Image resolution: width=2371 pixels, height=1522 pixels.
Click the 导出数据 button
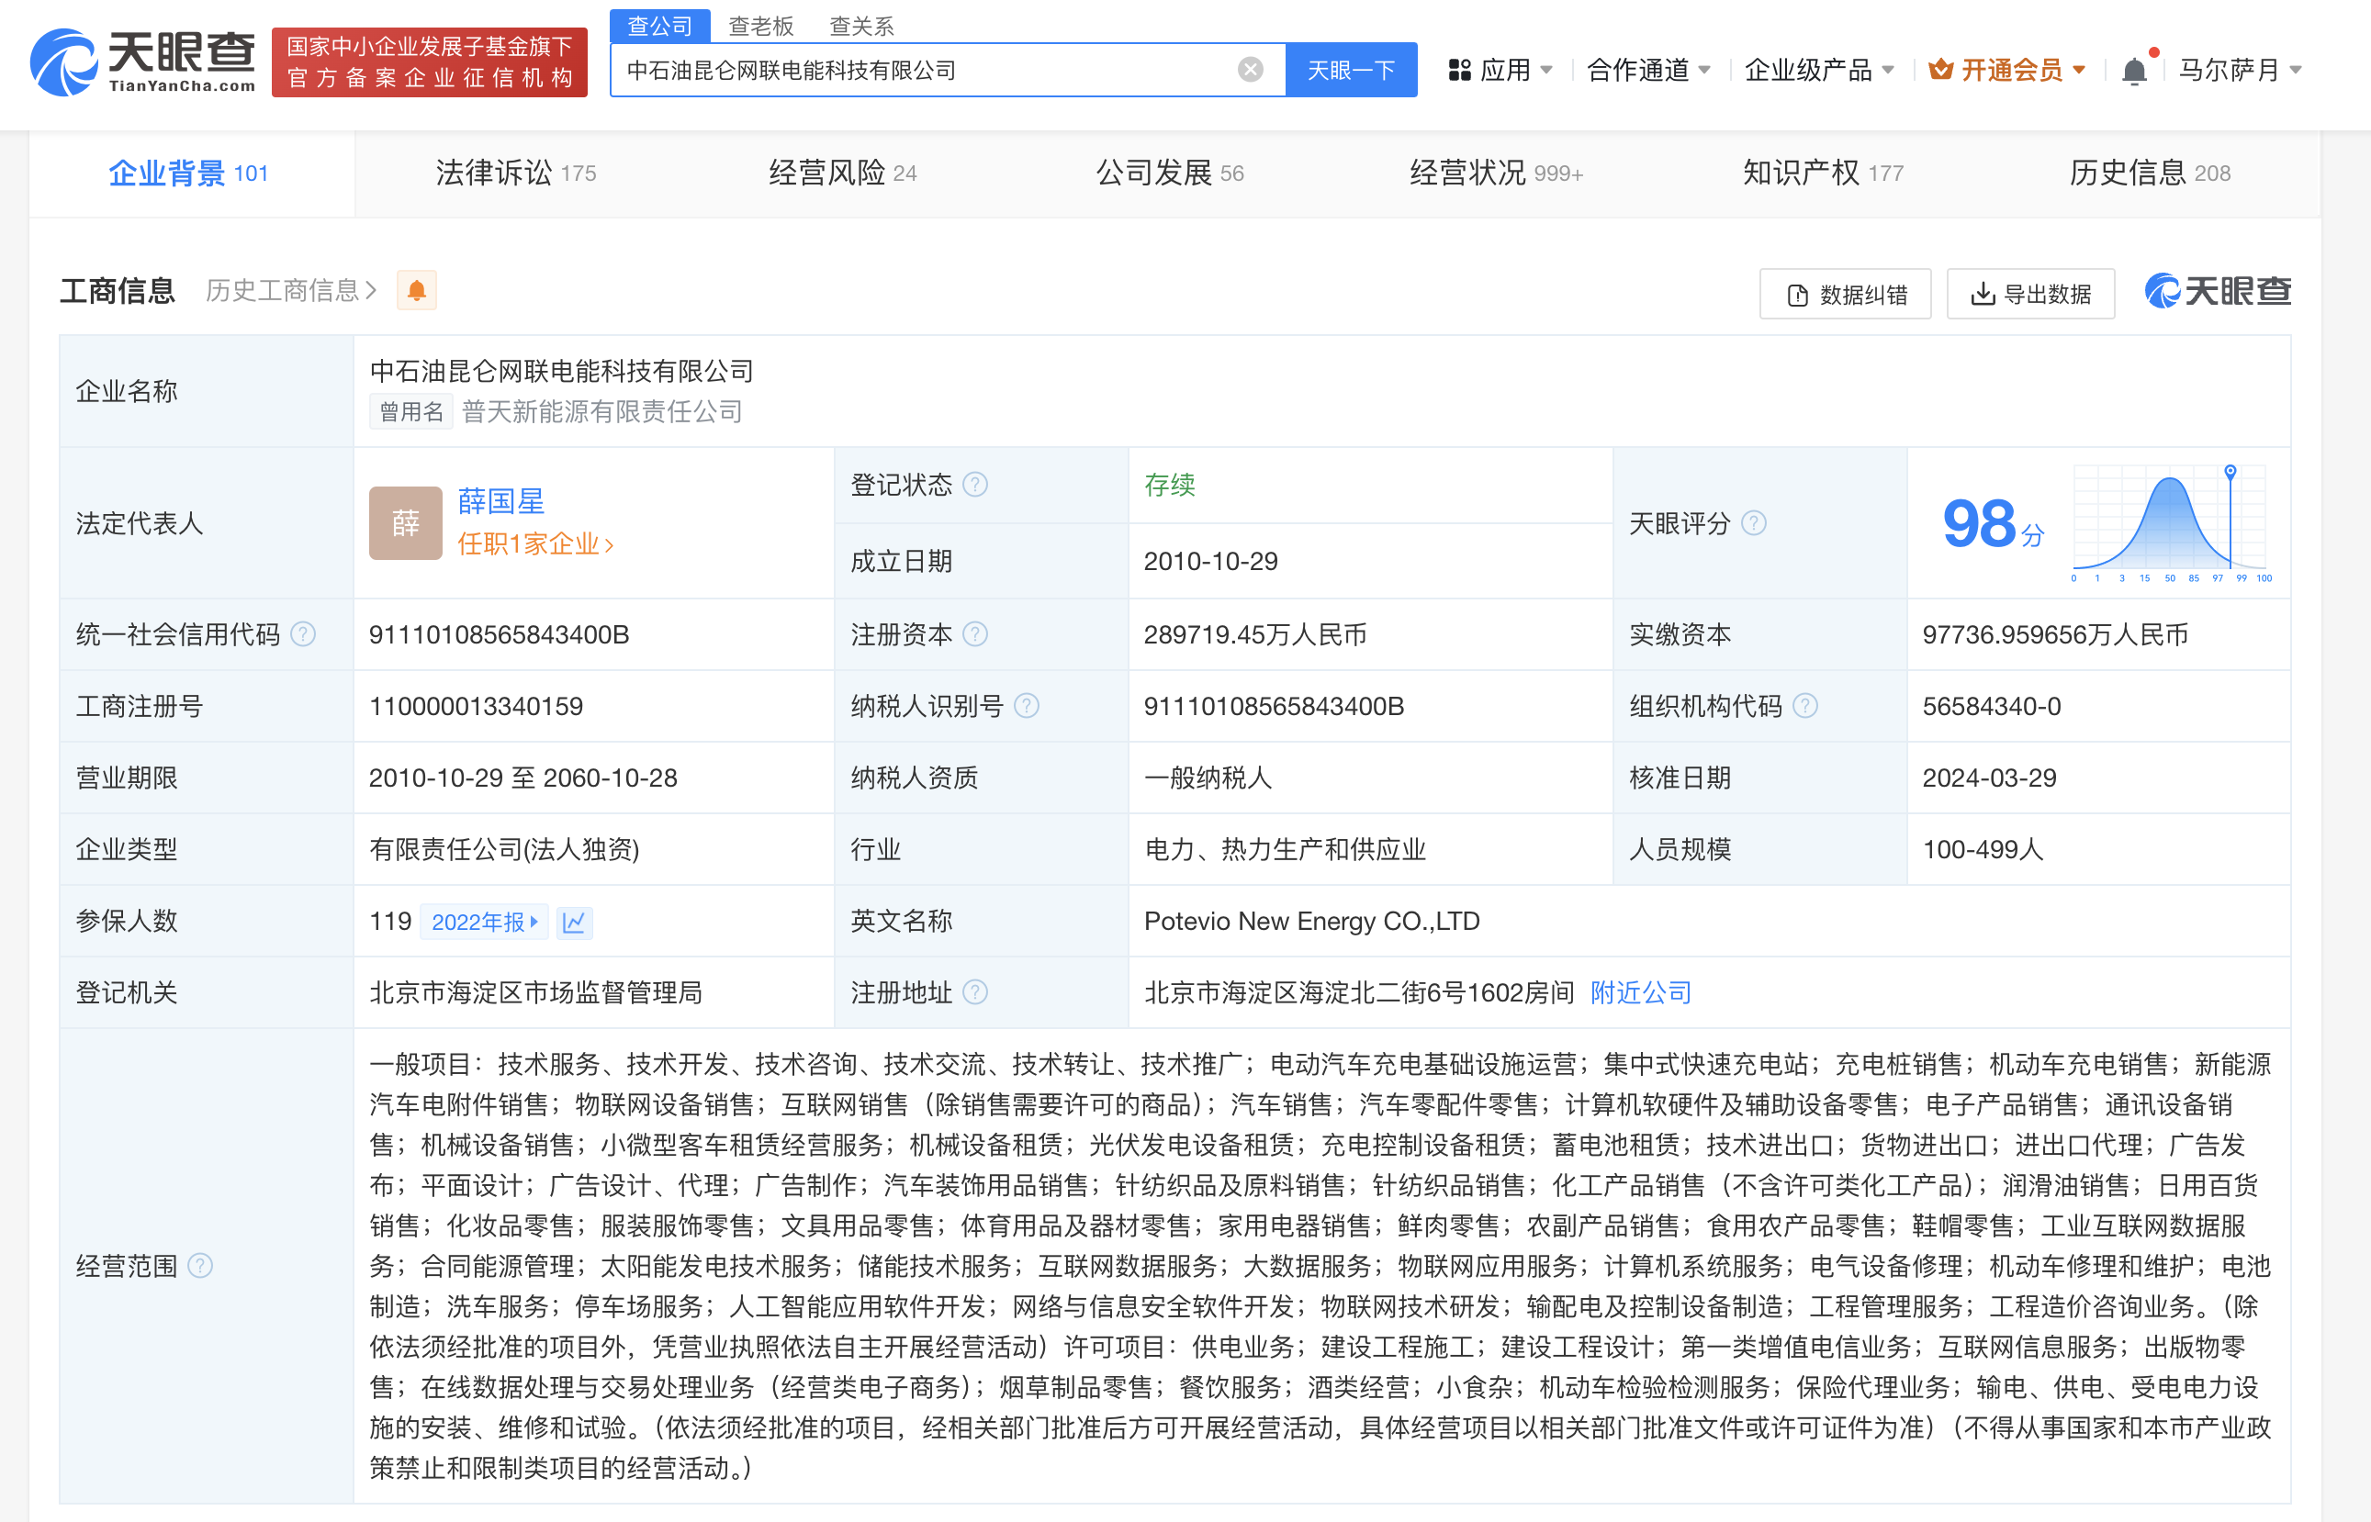[x=2030, y=294]
